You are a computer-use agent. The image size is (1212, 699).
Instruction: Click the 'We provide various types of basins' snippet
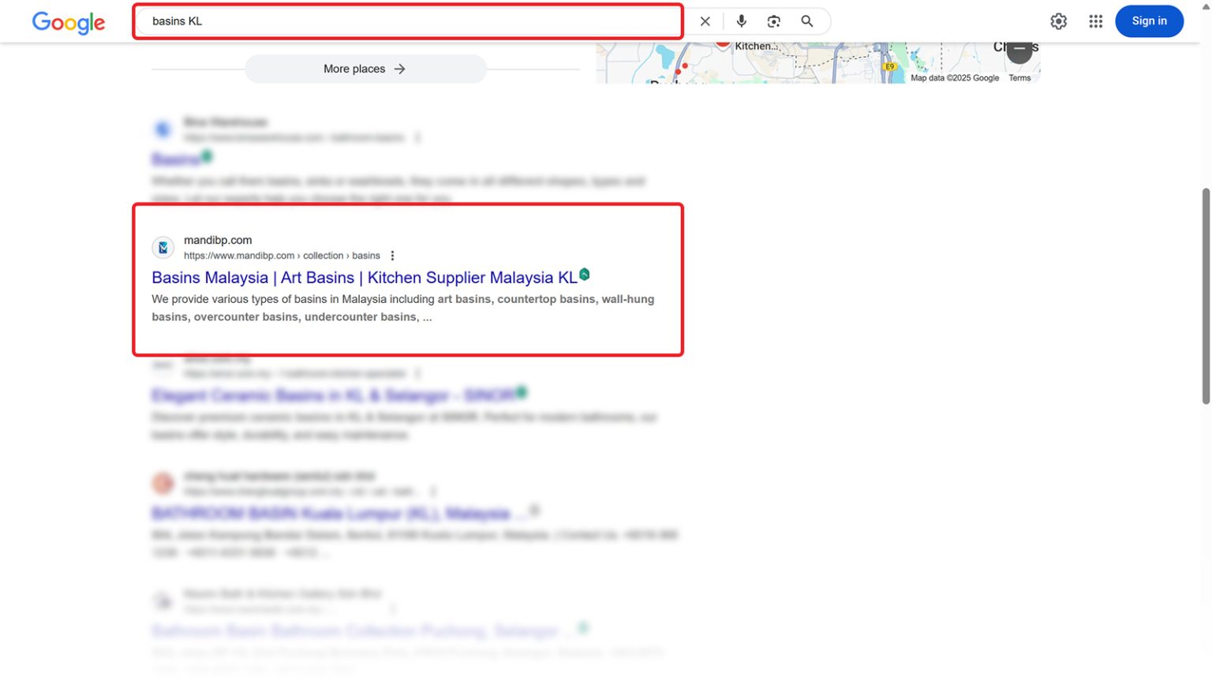tap(403, 308)
